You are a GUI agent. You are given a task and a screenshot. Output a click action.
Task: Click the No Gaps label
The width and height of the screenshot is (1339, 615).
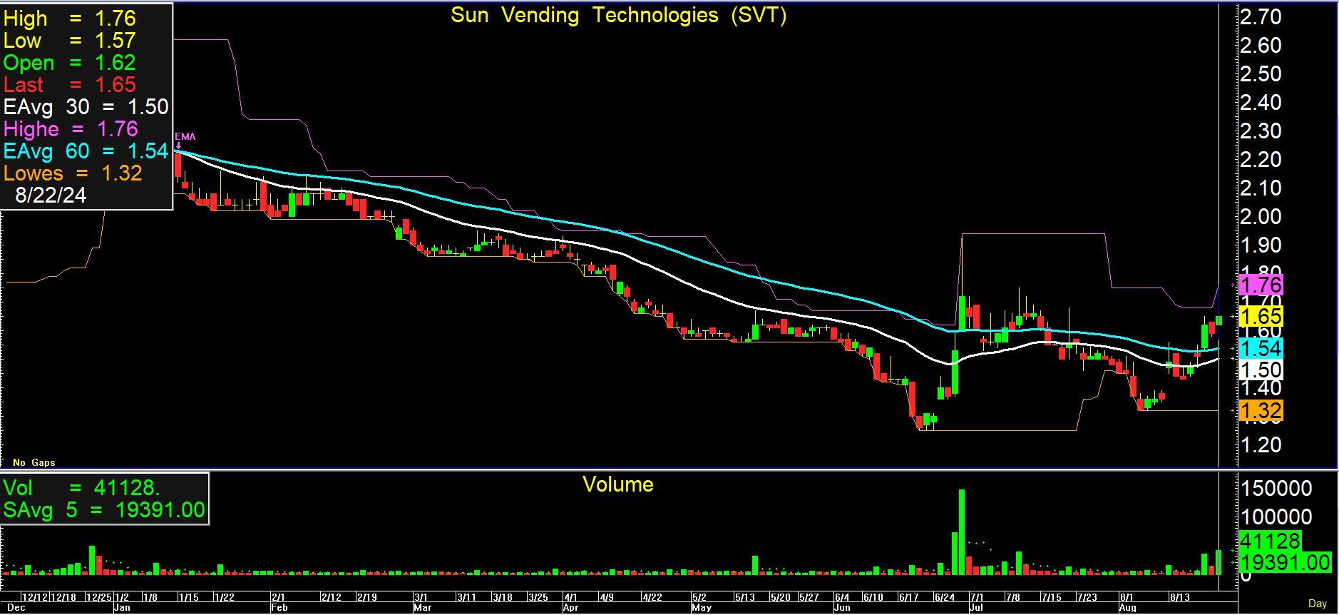click(x=34, y=462)
